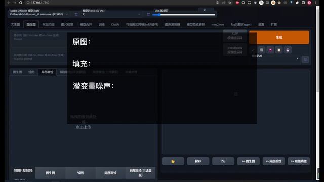This screenshot has height=182, width=324.
Task: Open the 设置 settings tab
Action: pyautogui.click(x=261, y=25)
